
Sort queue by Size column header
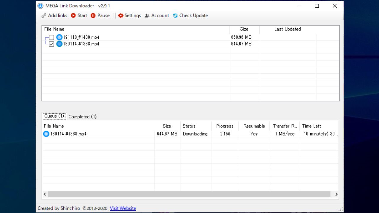click(167, 126)
